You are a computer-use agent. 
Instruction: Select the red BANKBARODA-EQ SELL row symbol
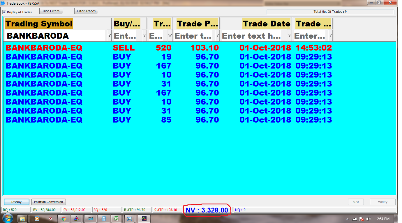(44, 48)
